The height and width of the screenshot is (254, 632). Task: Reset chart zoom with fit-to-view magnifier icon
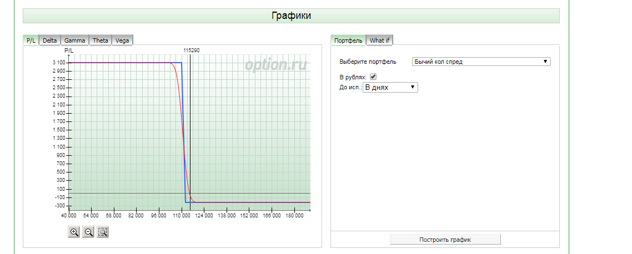(x=103, y=232)
